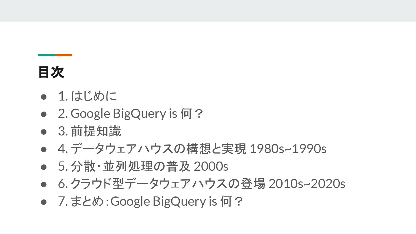Click the '2010s~2020s' date text

pos(307,184)
